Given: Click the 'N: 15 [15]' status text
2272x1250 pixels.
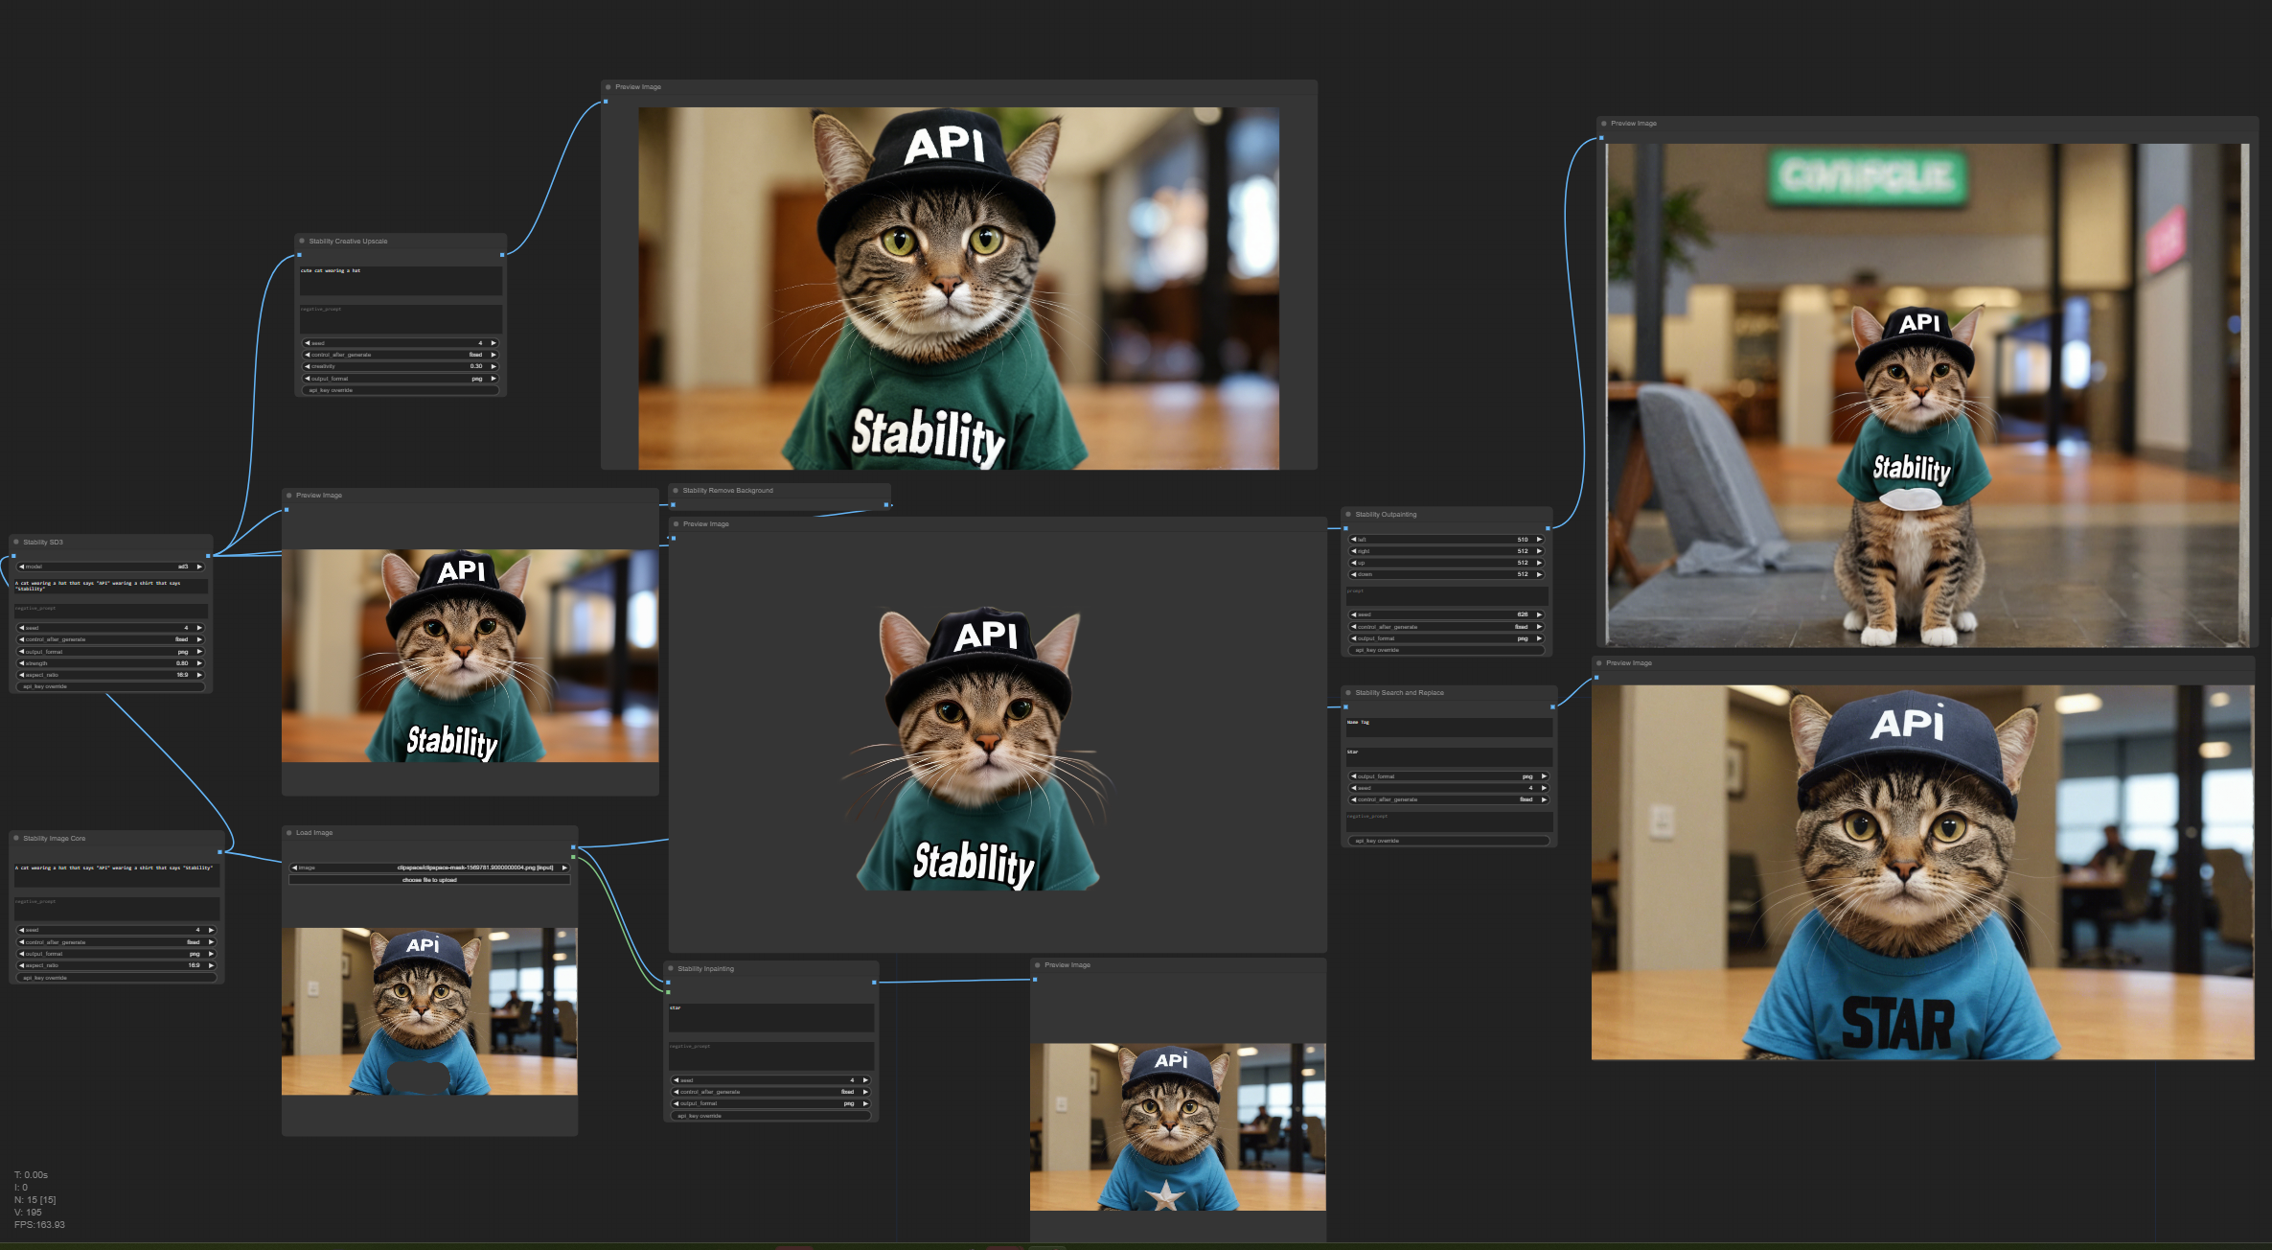Looking at the screenshot, I should tap(34, 1199).
